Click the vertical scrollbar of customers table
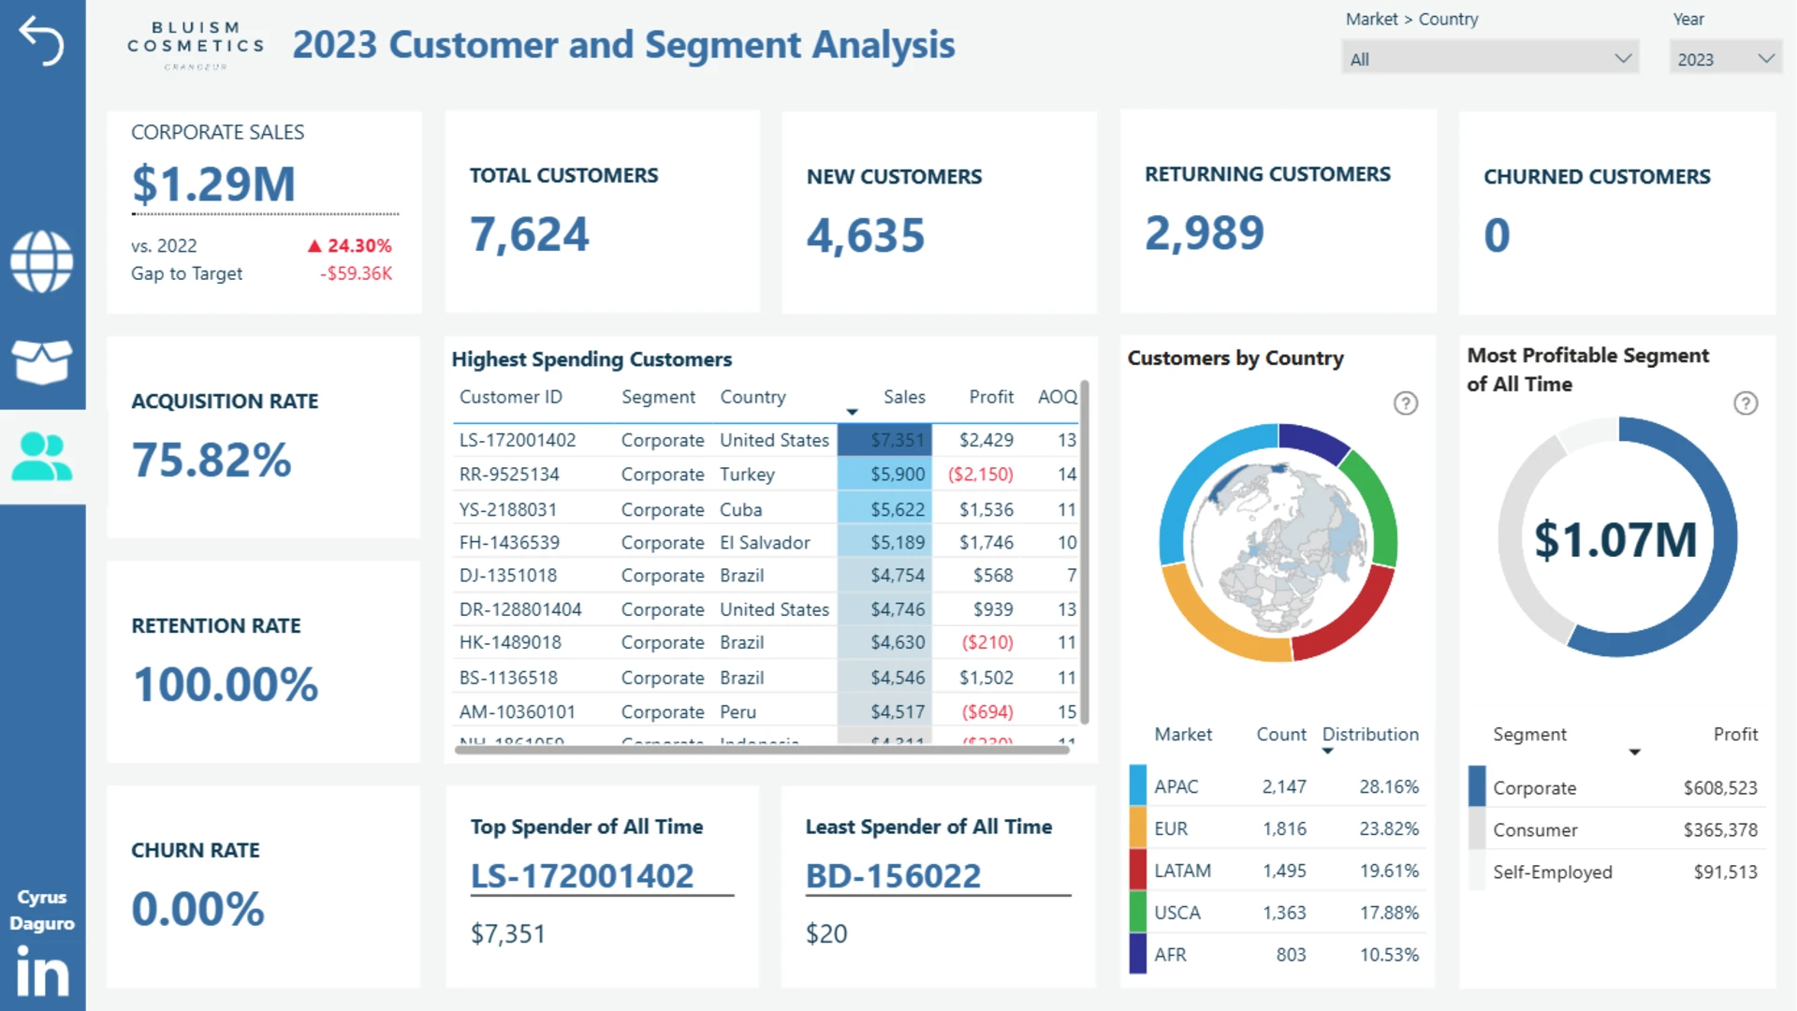Image resolution: width=1797 pixels, height=1011 pixels. point(1085,551)
